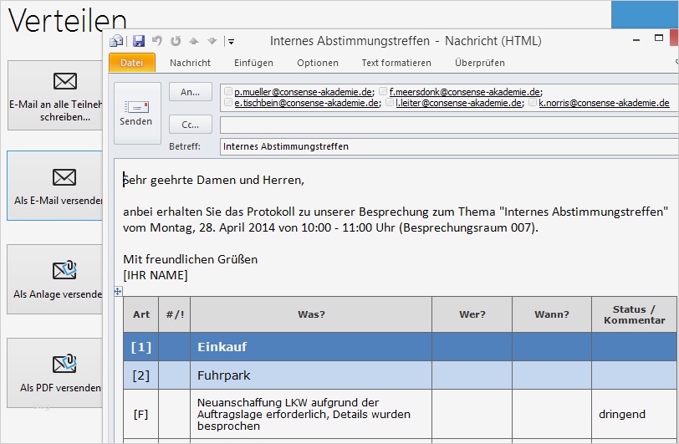
Task: Open the Quick Access Toolbar customize dropdown
Action: [232, 42]
